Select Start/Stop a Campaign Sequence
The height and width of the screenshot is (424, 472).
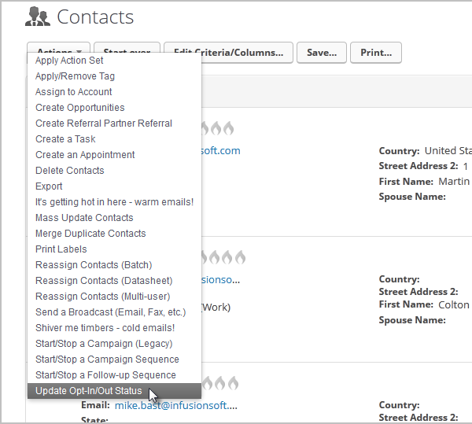114,359
